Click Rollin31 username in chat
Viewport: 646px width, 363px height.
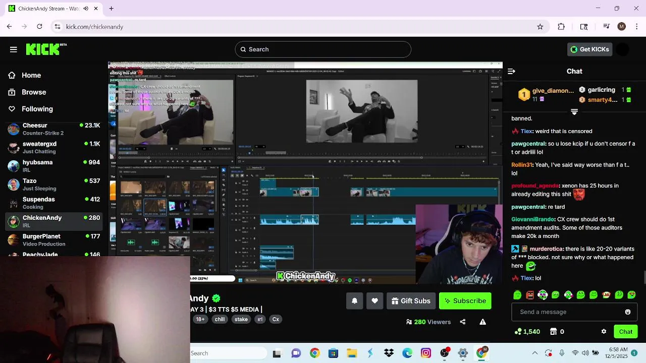click(x=522, y=165)
